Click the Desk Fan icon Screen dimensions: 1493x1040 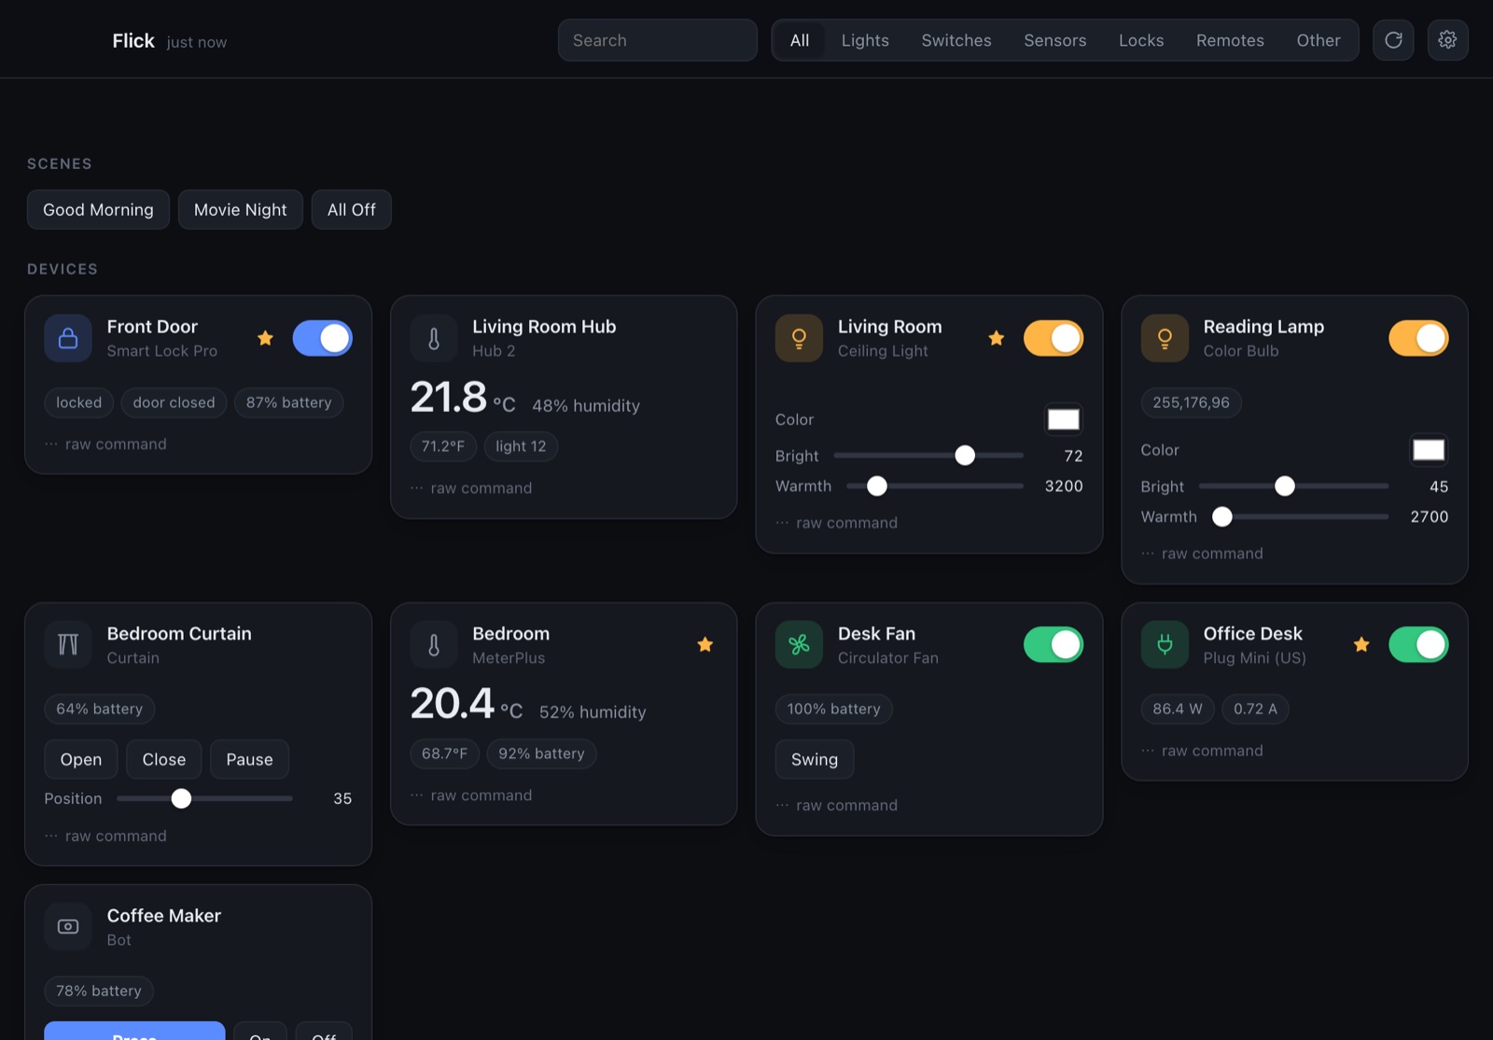click(x=799, y=644)
